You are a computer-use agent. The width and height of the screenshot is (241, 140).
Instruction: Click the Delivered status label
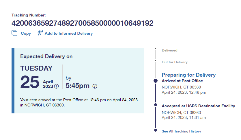[x=169, y=50]
